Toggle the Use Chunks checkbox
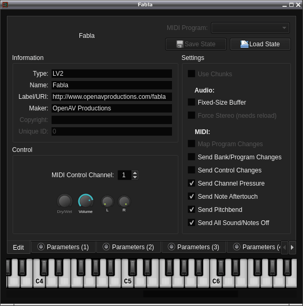This screenshot has height=306, width=303. click(x=191, y=74)
